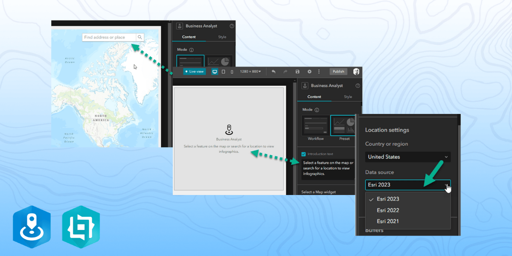Select the Esri 2022 option
The image size is (512, 256).
(408, 210)
